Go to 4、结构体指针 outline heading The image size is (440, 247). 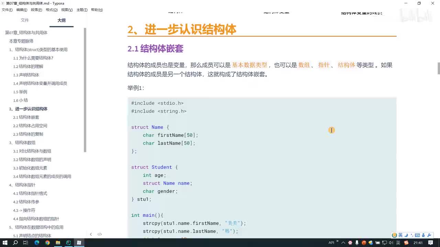22,185
